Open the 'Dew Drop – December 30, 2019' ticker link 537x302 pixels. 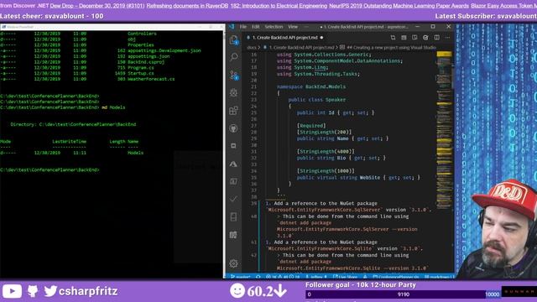97,6
